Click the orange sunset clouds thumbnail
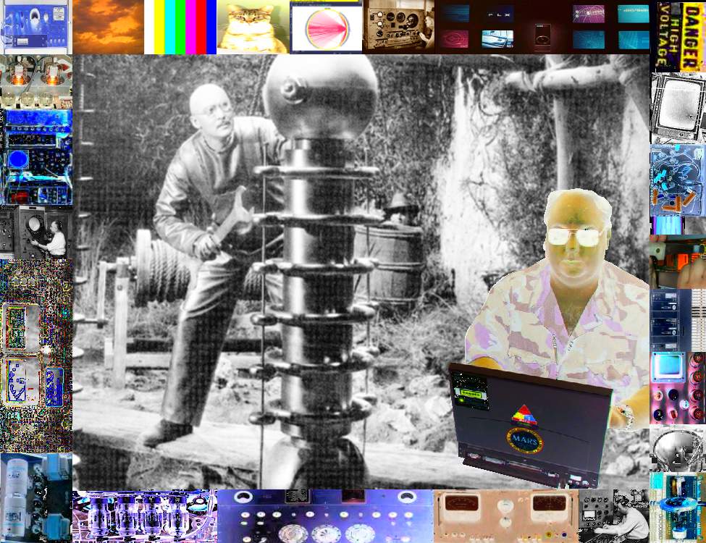Screen dimensions: 706x543 (x=108, y=27)
